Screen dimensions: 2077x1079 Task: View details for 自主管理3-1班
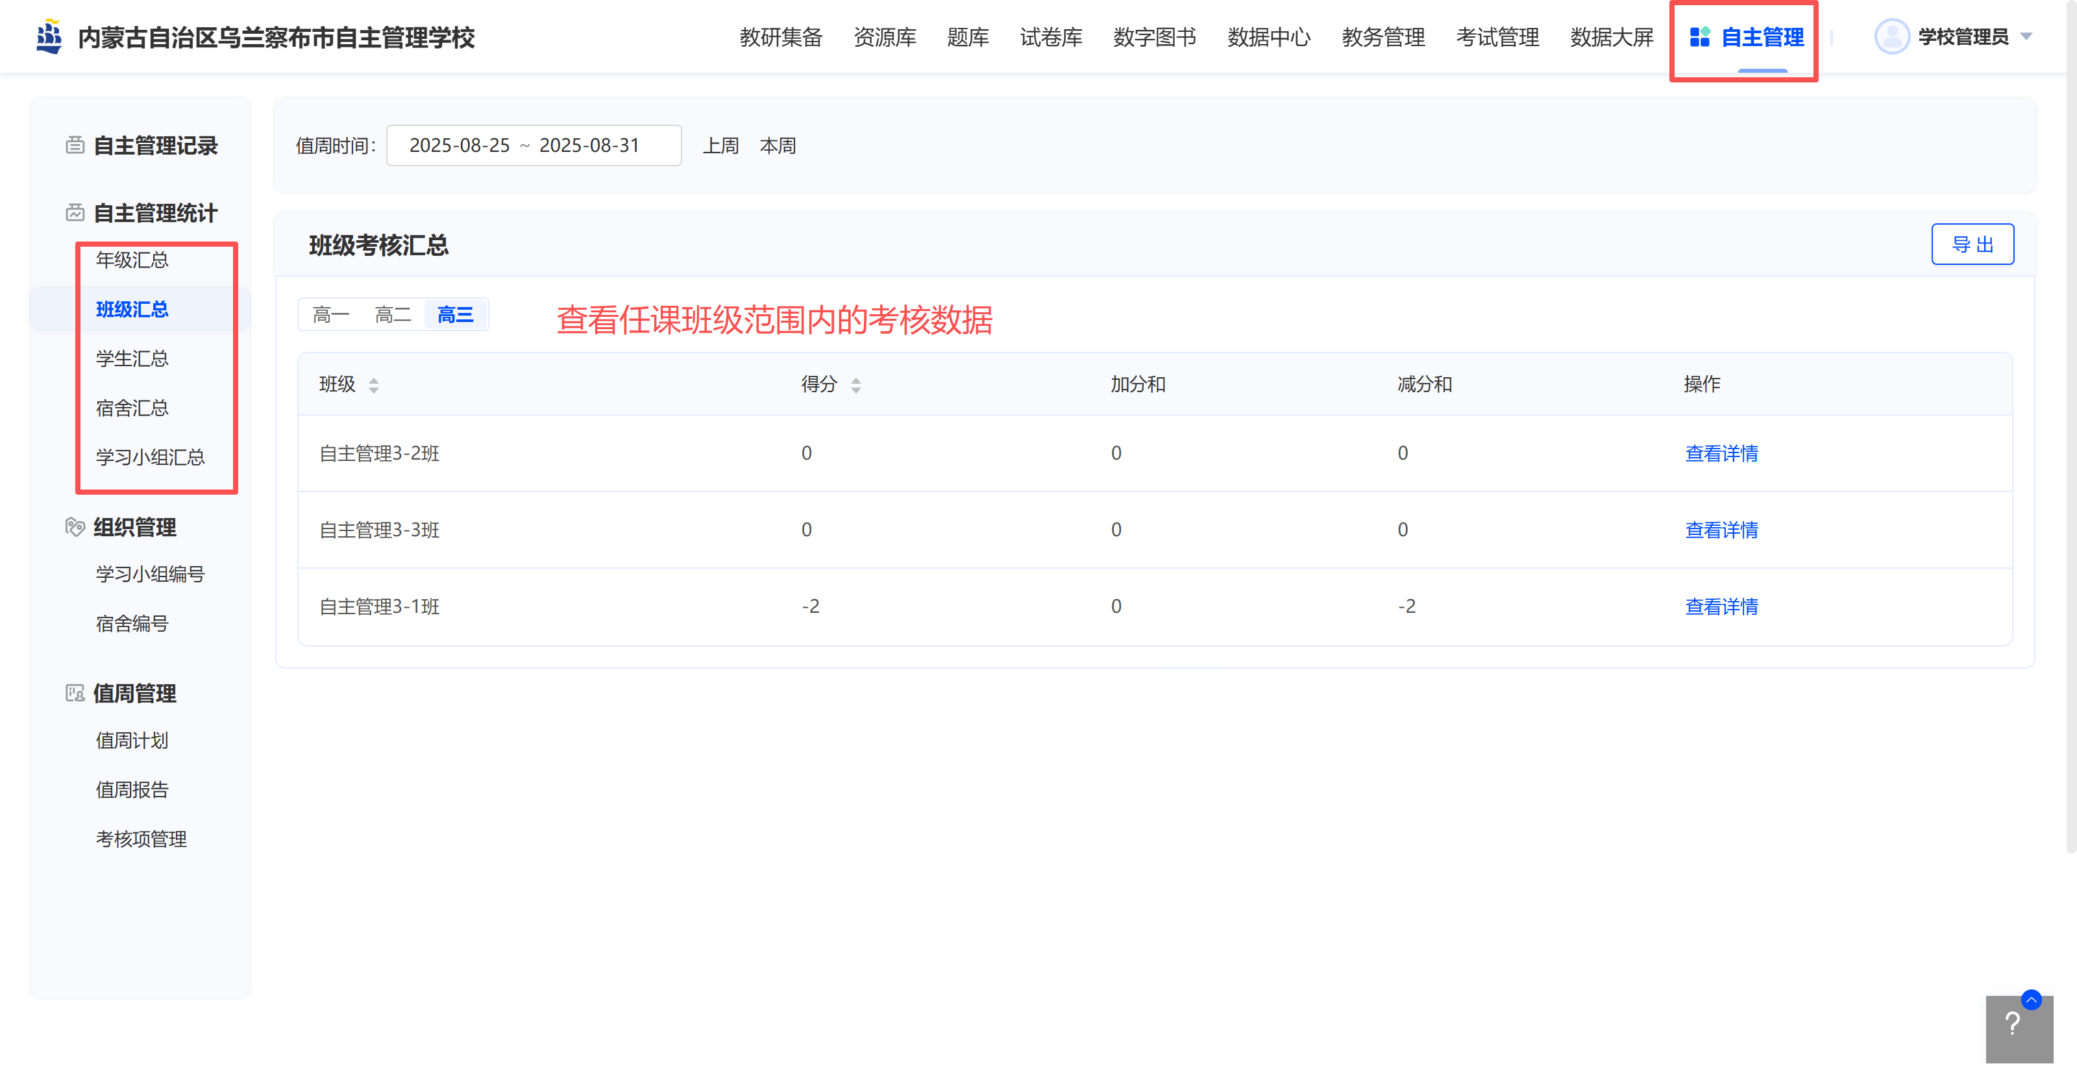point(1721,606)
